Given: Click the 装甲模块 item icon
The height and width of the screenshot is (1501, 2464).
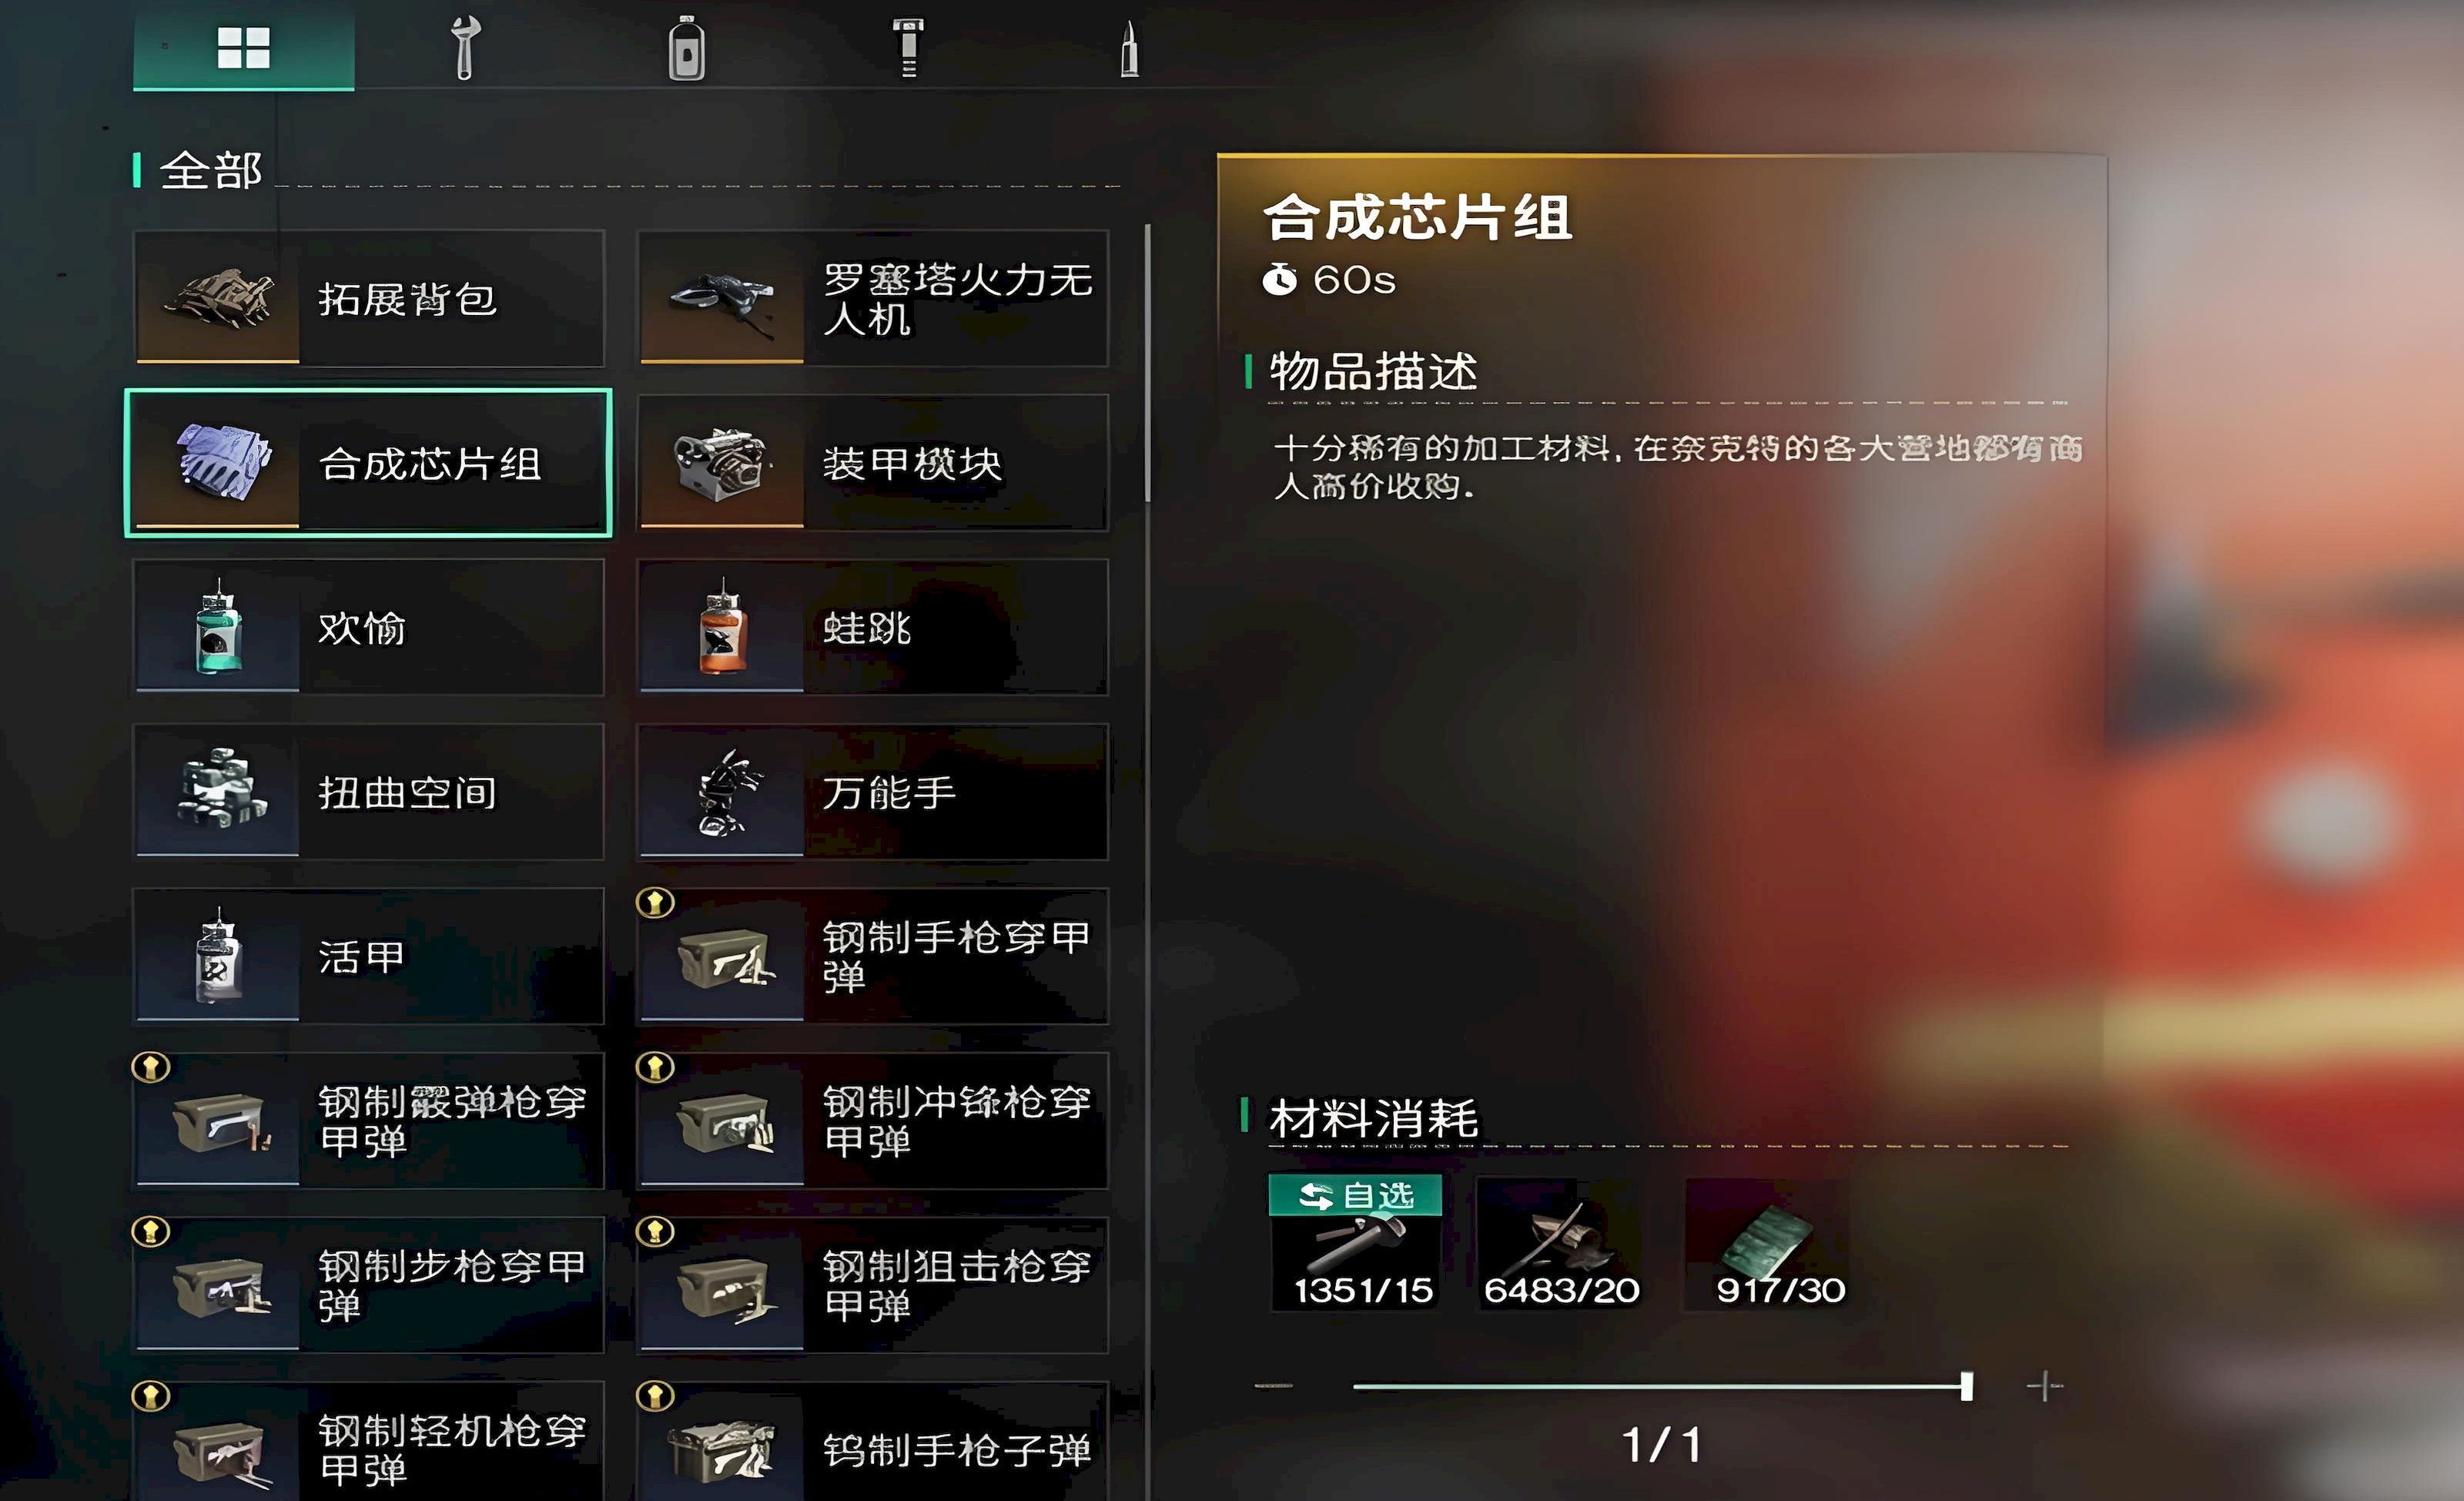Looking at the screenshot, I should pyautogui.click(x=721, y=463).
